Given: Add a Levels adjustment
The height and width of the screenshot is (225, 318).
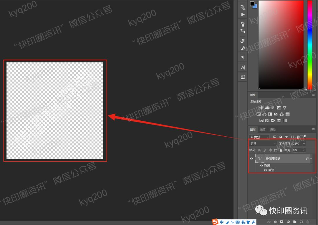Looking at the screenshot, I should pos(267,108).
